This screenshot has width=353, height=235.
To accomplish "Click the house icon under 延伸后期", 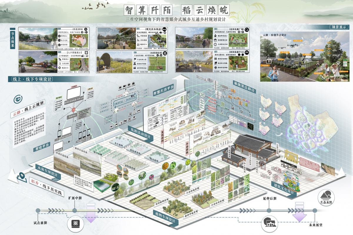I will click(269, 223).
